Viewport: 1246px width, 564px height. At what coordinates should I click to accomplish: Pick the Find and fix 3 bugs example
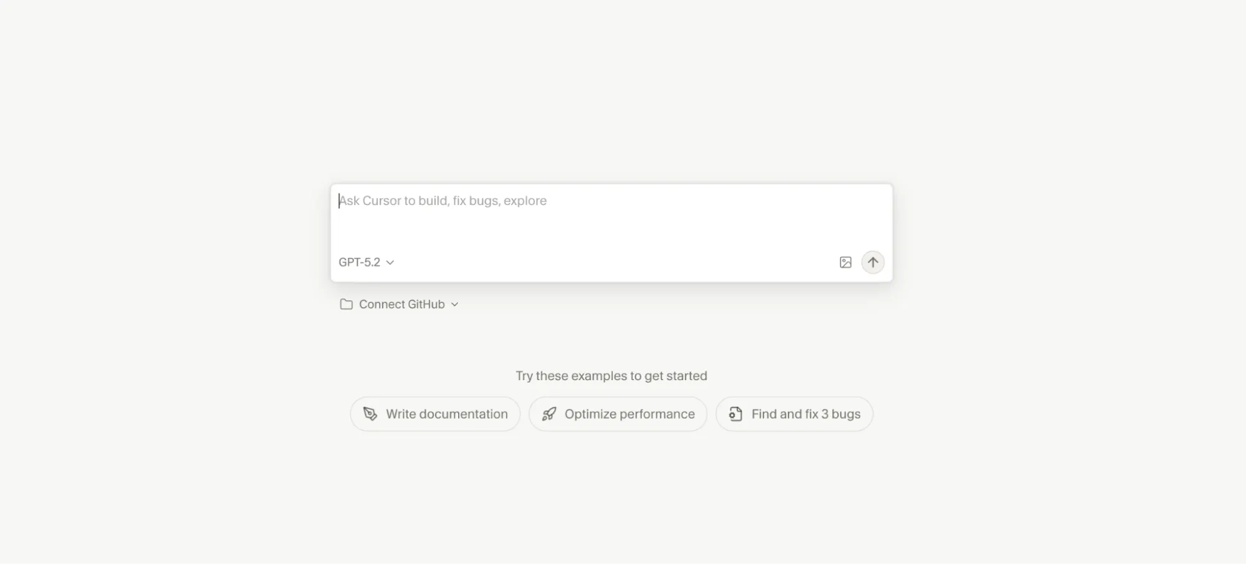[x=794, y=414]
